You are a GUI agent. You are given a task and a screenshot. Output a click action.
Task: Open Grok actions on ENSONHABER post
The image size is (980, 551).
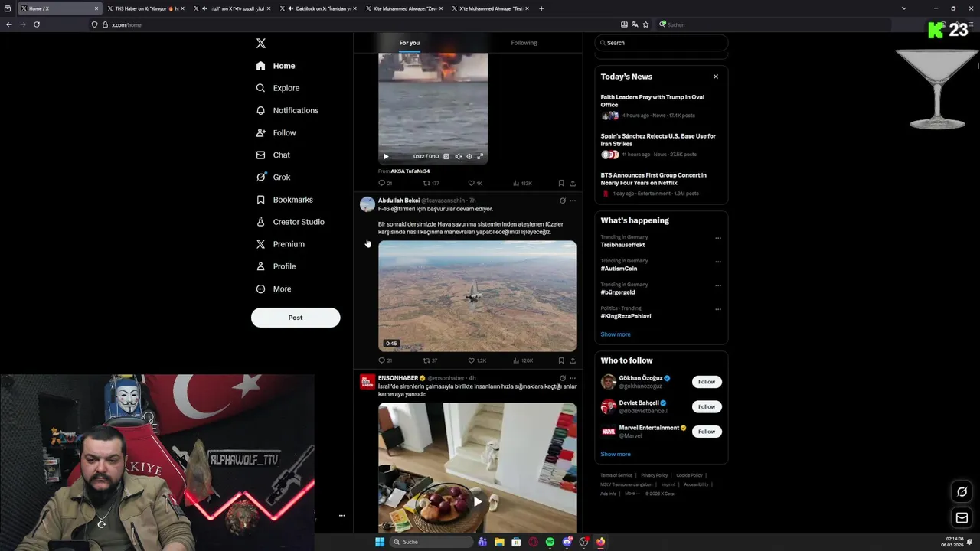(562, 378)
